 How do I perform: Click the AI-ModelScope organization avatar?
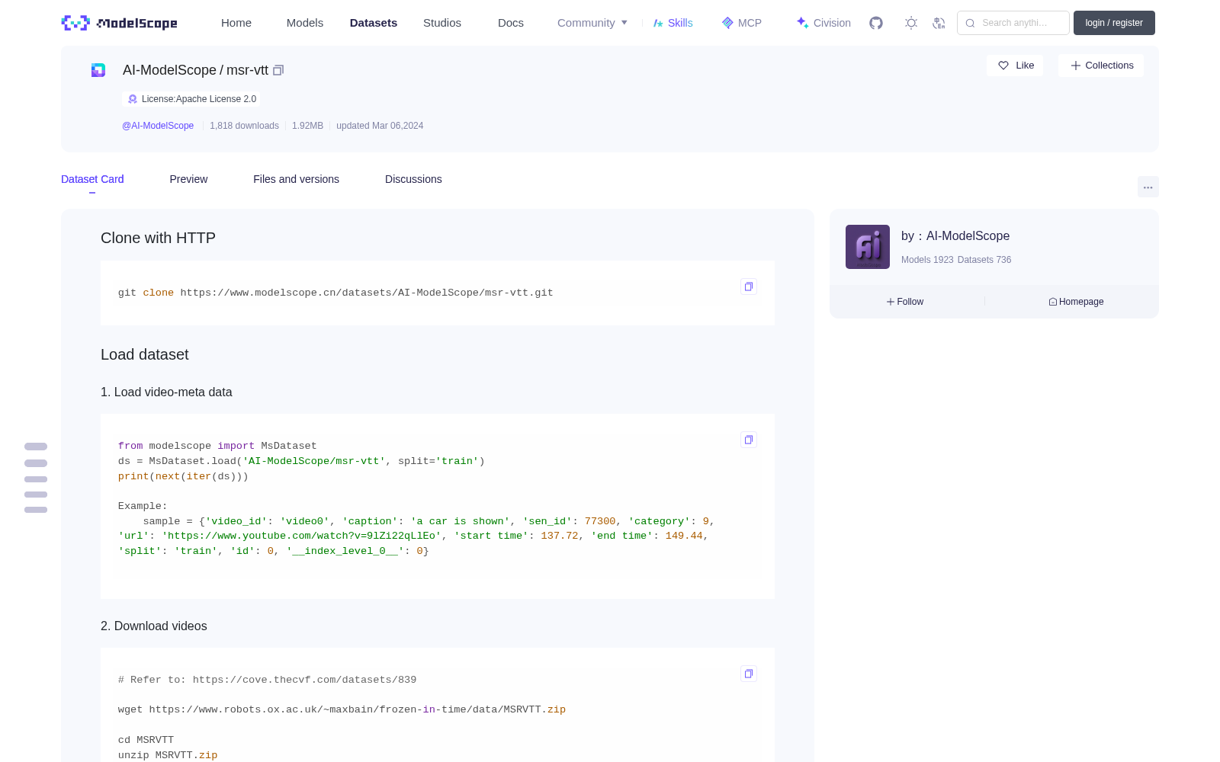pyautogui.click(x=868, y=247)
